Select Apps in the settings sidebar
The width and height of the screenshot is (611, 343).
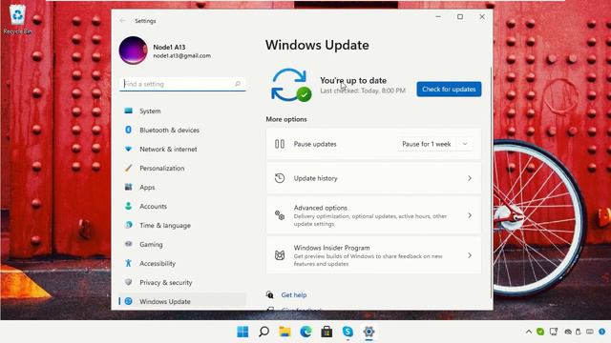(x=182, y=187)
